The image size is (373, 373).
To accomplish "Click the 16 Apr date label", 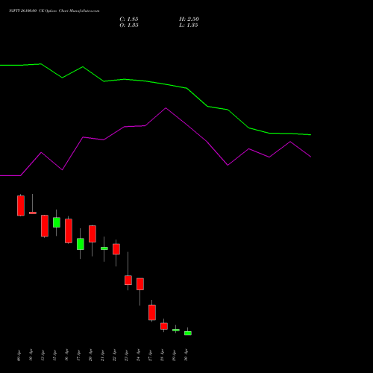I will coord(67,356).
